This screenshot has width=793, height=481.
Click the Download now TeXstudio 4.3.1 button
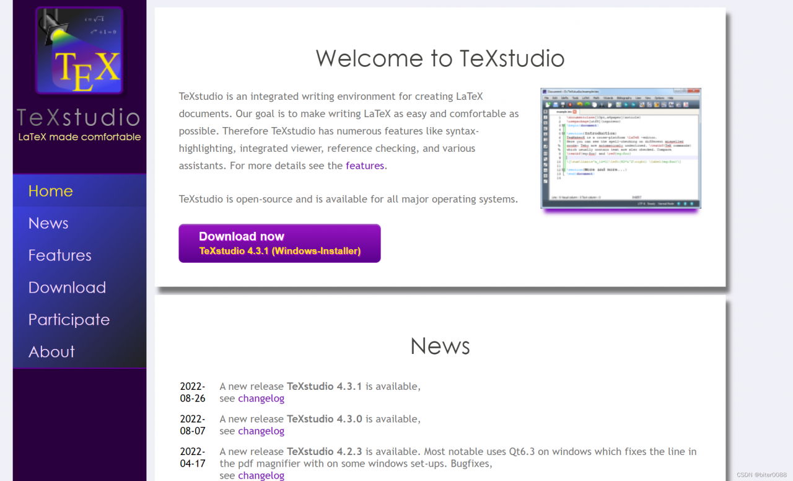[x=279, y=243]
